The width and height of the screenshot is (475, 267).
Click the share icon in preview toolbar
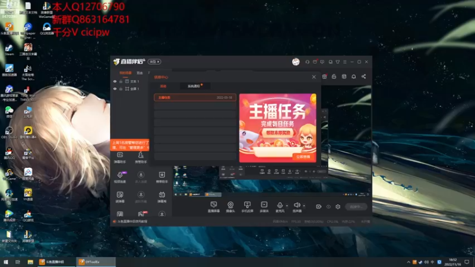coord(363,77)
